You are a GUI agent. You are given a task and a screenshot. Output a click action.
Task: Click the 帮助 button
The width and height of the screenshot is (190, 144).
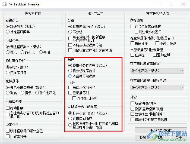(x=161, y=138)
